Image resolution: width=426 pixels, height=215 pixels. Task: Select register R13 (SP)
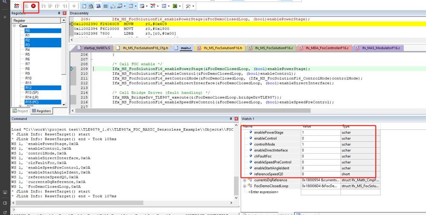[x=32, y=92]
